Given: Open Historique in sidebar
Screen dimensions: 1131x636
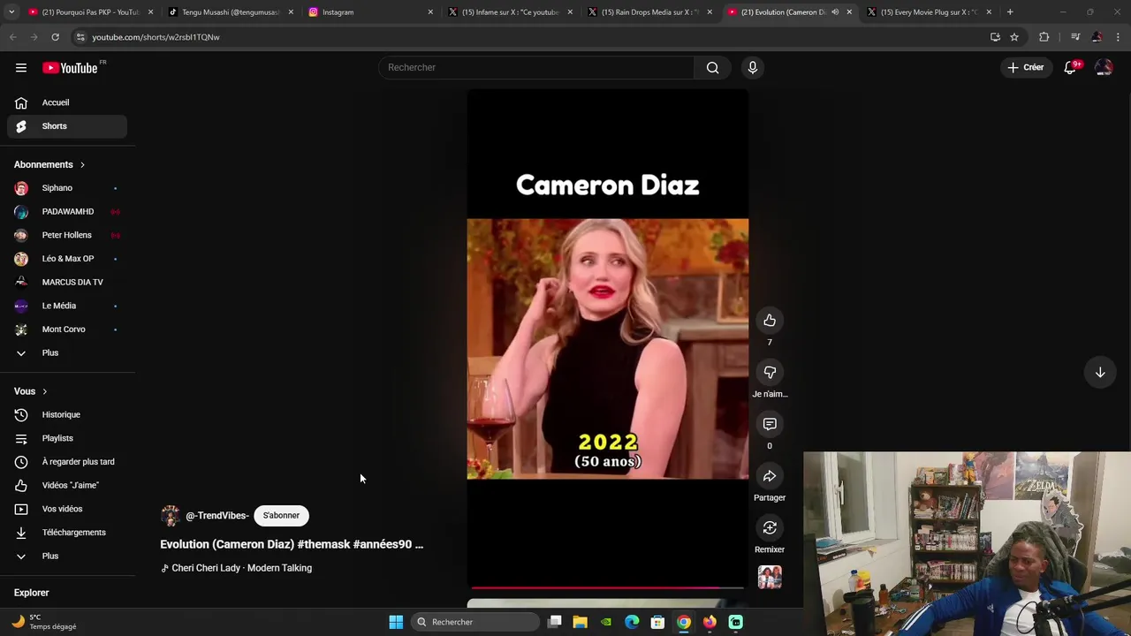Looking at the screenshot, I should 67,415.
